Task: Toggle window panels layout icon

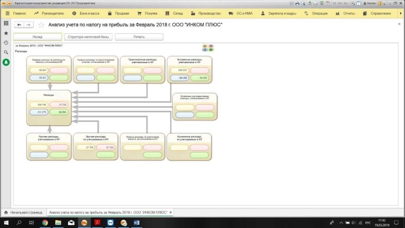Action: point(359,3)
